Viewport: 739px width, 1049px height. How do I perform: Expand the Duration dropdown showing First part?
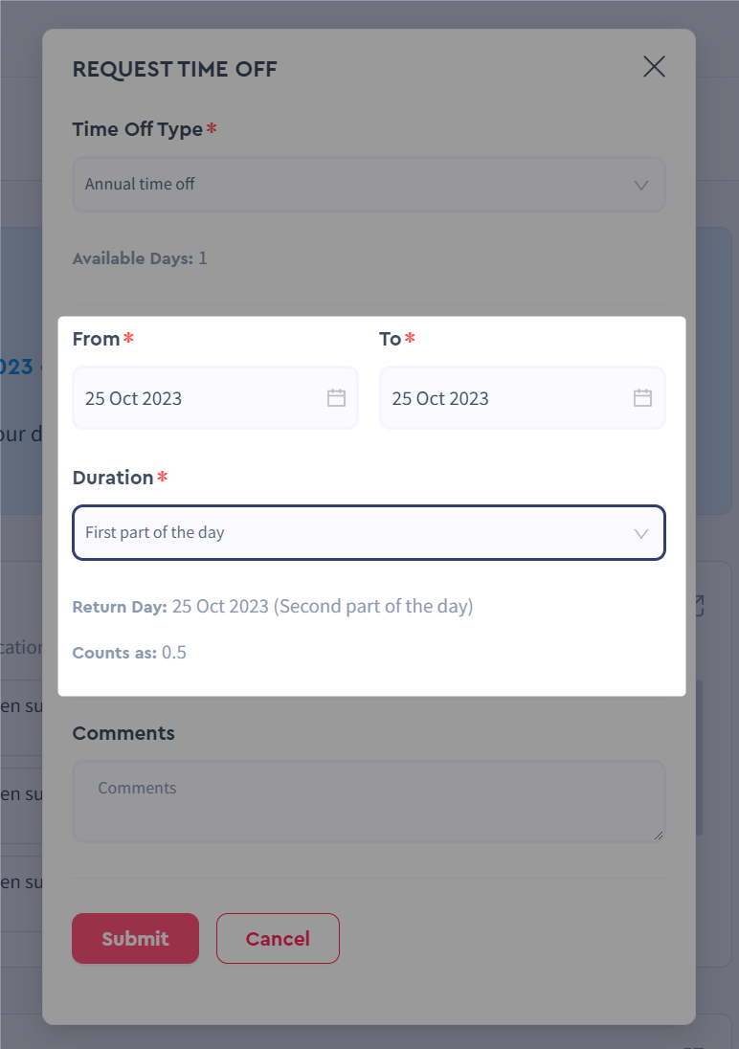click(x=369, y=532)
